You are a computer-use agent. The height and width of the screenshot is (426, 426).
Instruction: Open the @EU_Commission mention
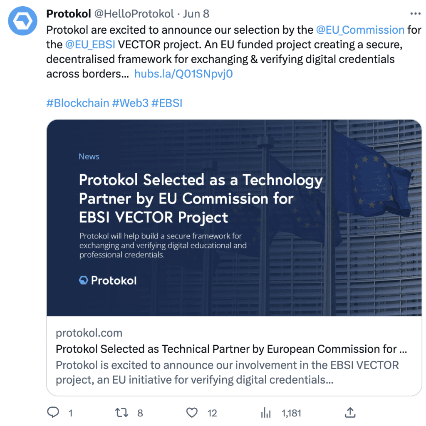360,30
